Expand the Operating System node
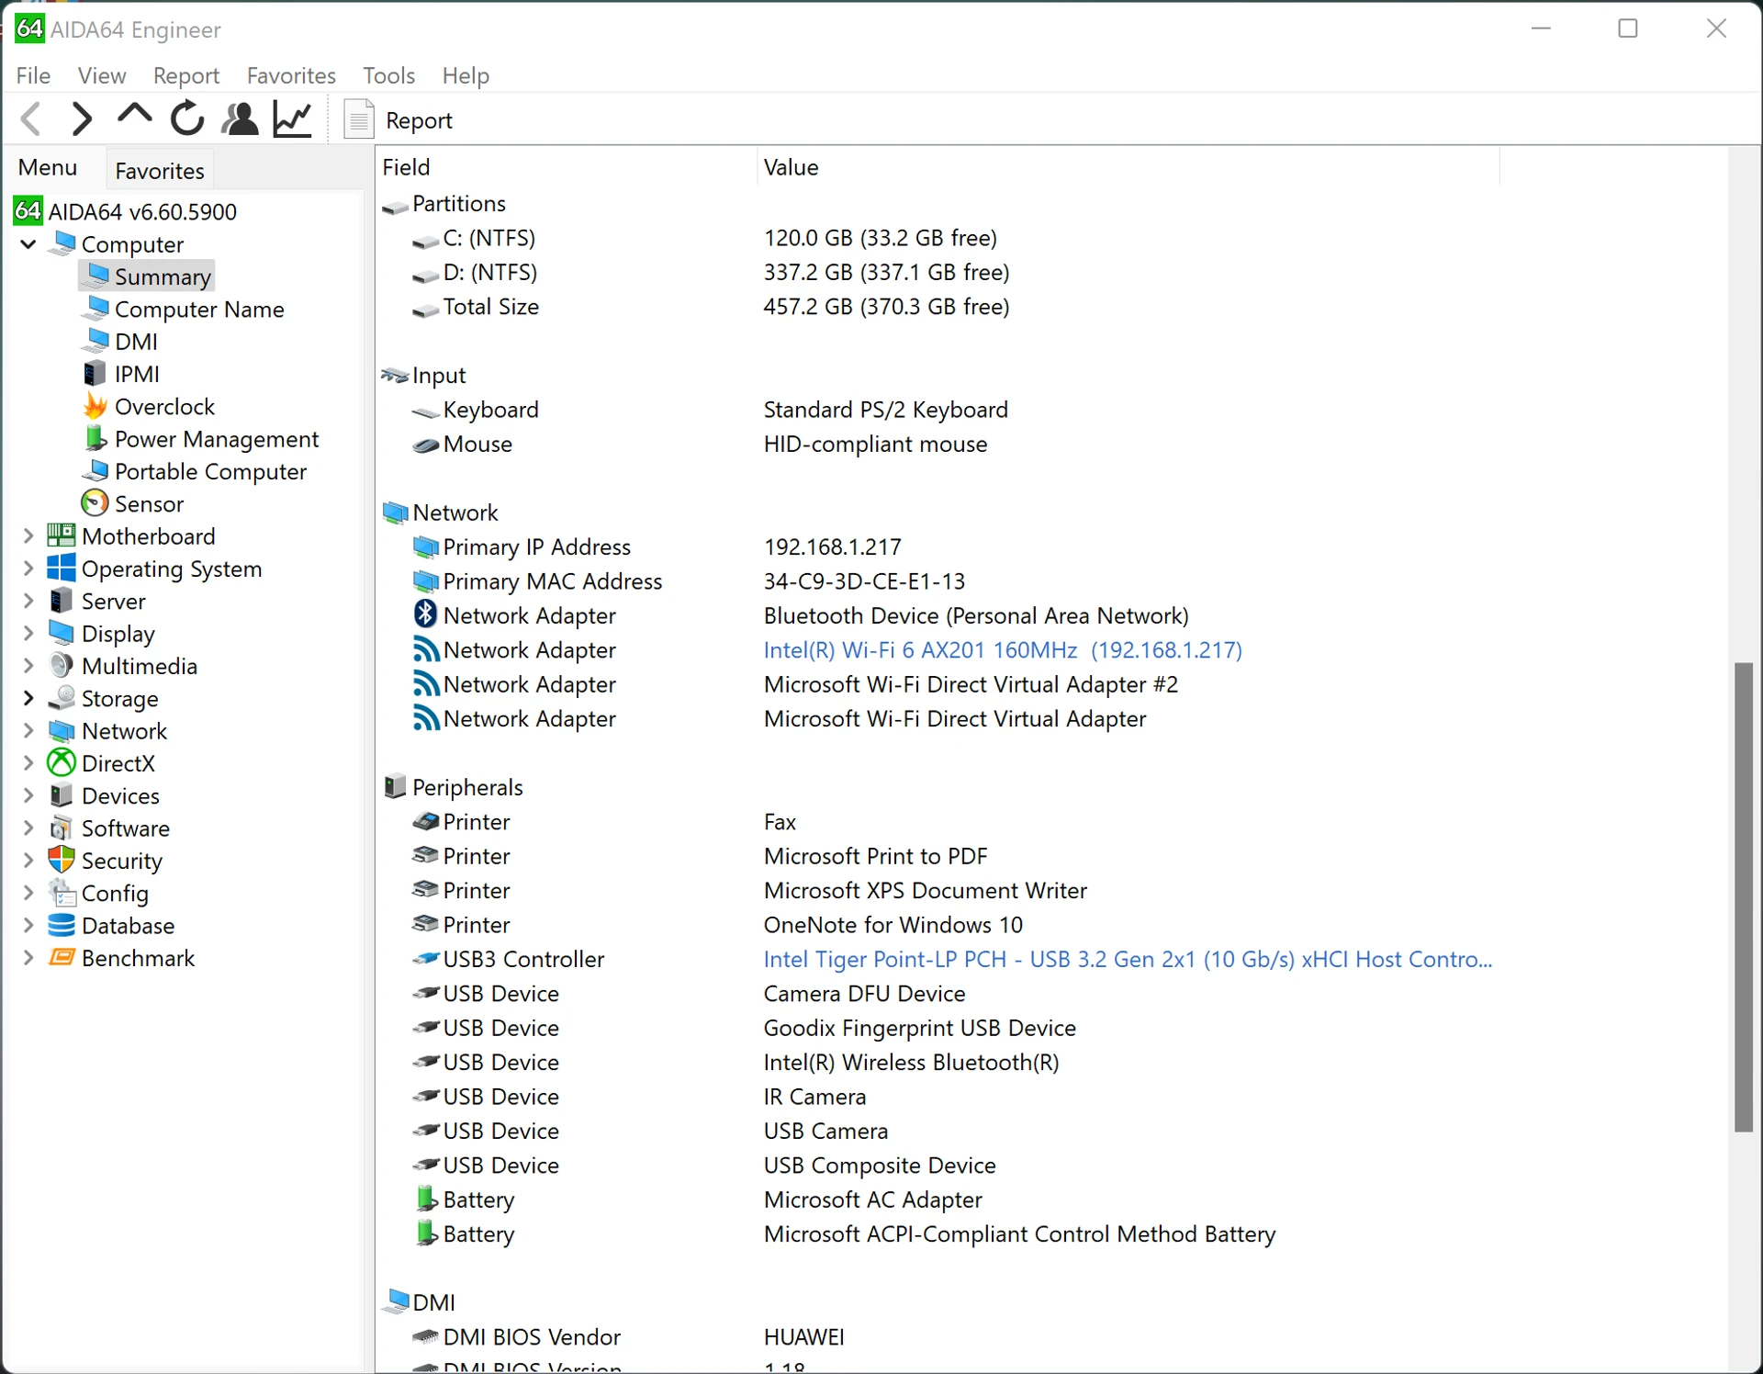The image size is (1763, 1374). tap(28, 569)
